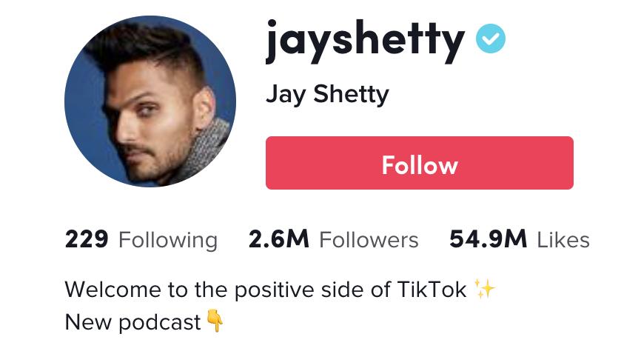641x354 pixels.
Task: Click the blue verified checkmark badge
Action: (x=491, y=39)
